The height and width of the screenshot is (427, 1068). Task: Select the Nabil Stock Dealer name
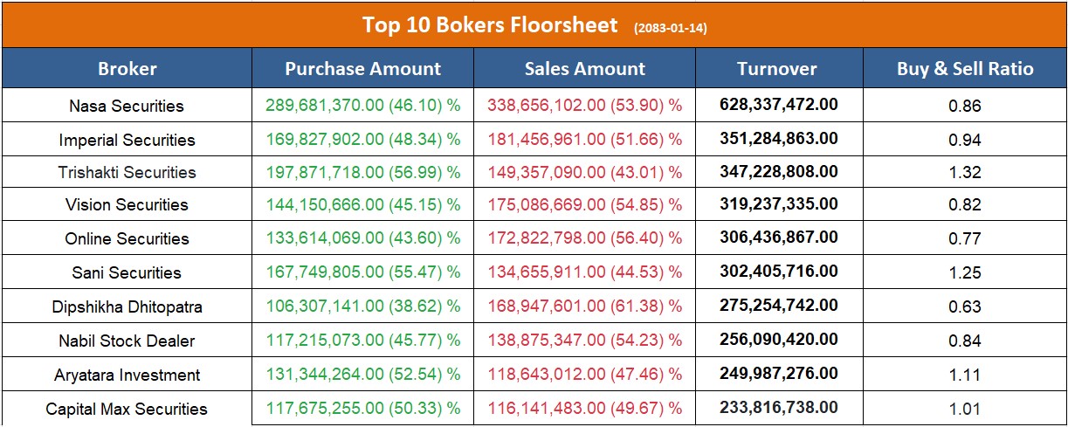(x=127, y=341)
